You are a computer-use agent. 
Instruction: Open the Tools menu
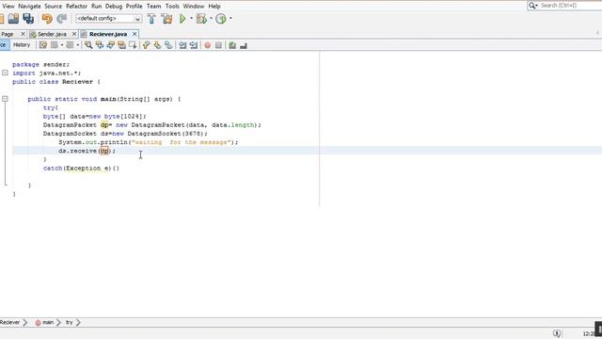[x=172, y=7]
